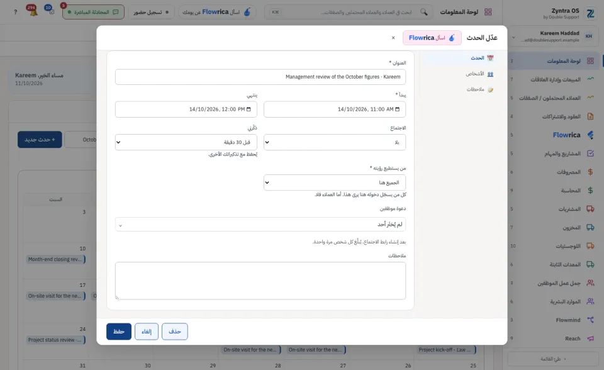Click the employee workforce people icon
This screenshot has height=370, width=604.
(x=590, y=283)
